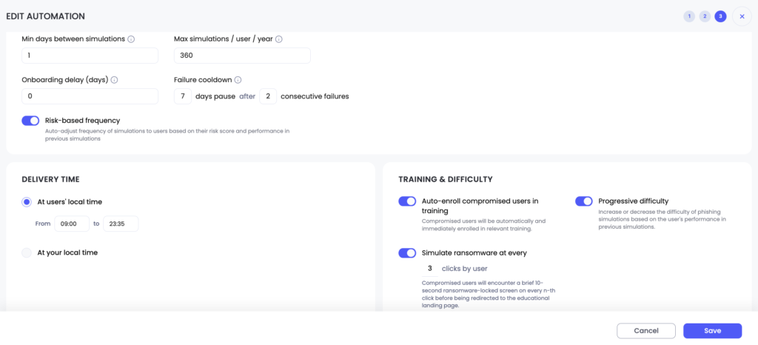Select step 3 indicator
Screen dimensions: 758x345
coord(720,16)
